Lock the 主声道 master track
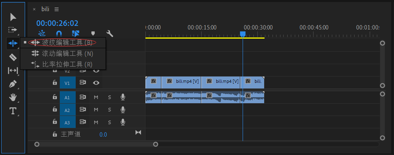Screen dimensions: 394x155 coord(55,134)
